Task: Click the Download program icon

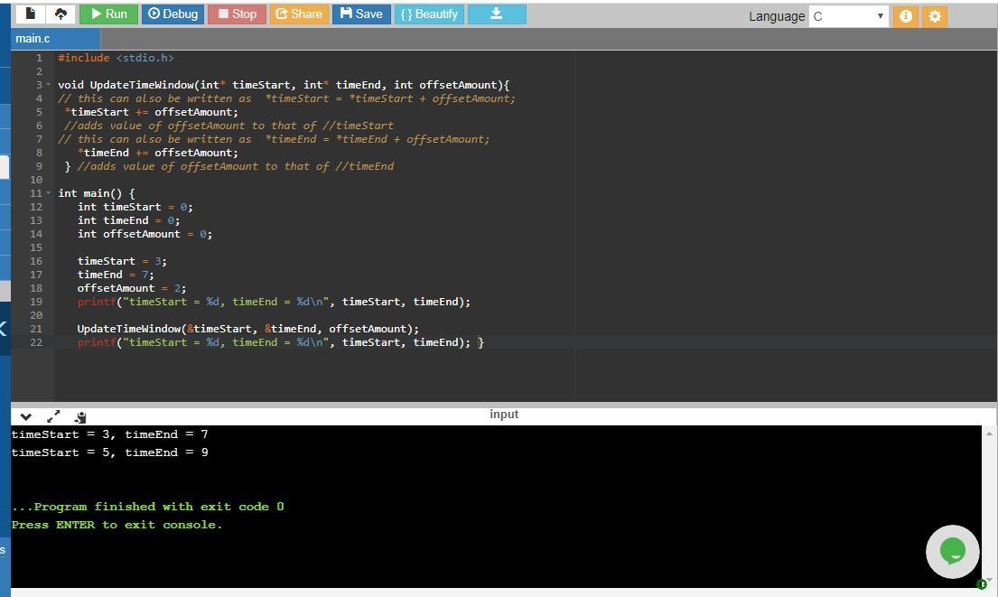Action: (496, 14)
